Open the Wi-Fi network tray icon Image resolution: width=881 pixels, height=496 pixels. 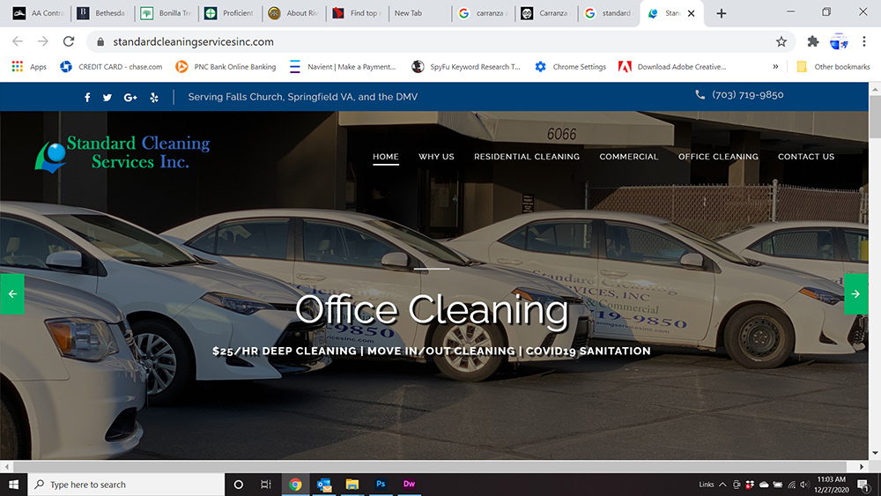(792, 485)
